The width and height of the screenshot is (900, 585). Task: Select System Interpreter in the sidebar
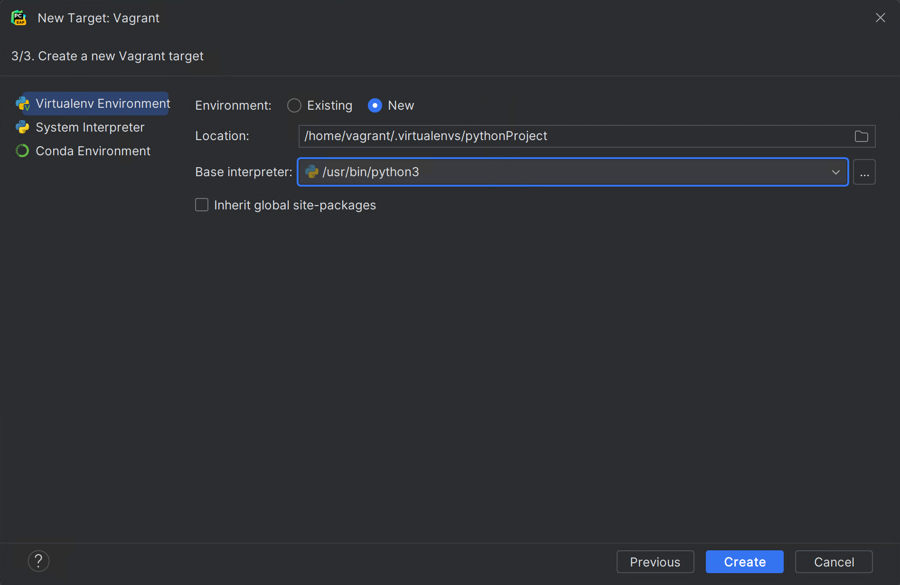click(90, 127)
